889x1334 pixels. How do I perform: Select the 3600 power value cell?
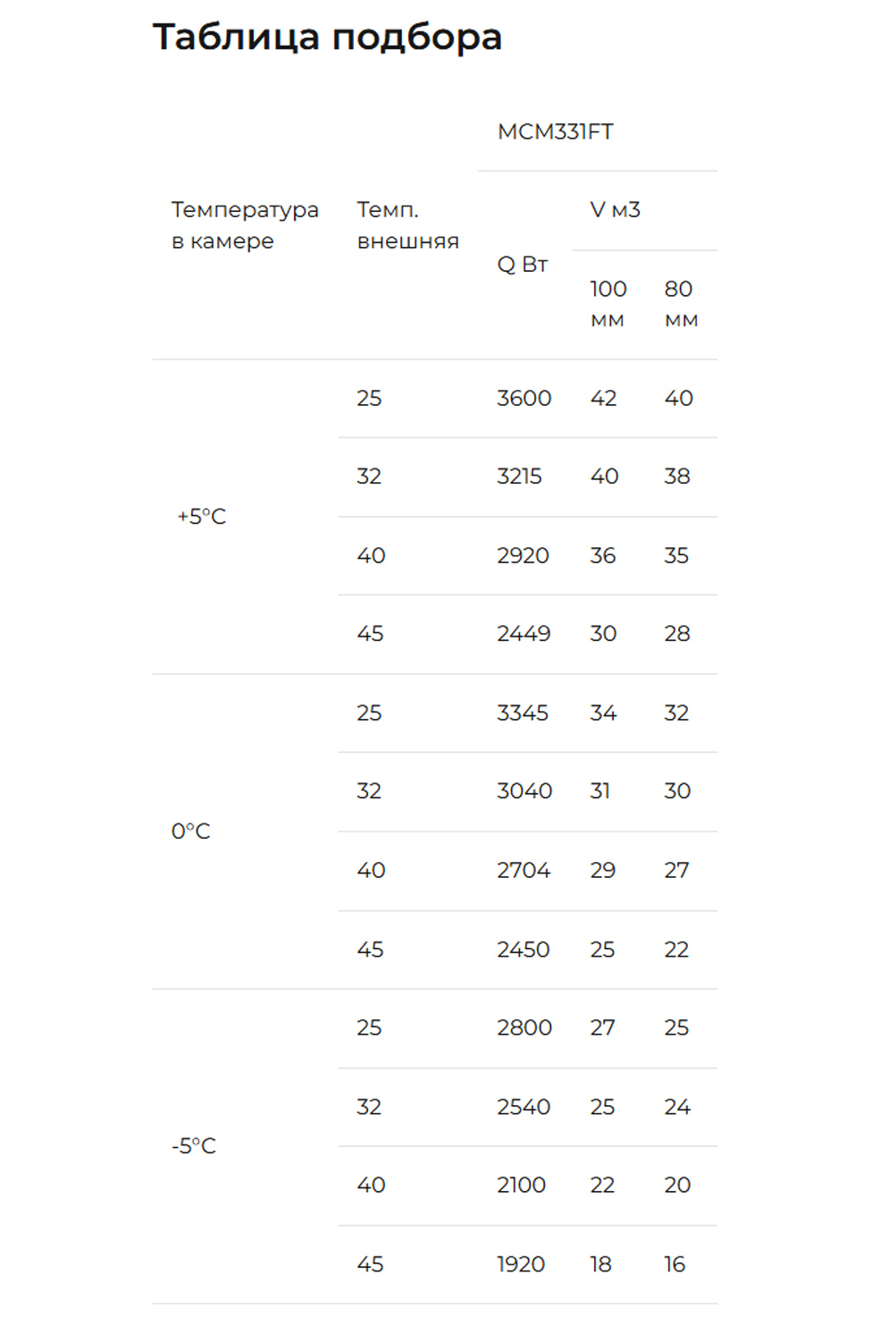[x=524, y=399]
